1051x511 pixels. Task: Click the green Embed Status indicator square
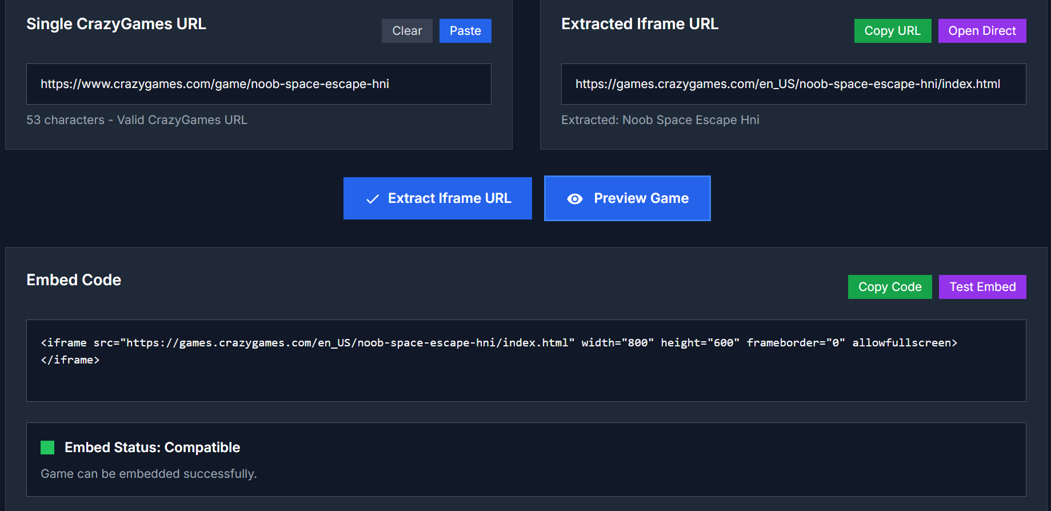(47, 448)
